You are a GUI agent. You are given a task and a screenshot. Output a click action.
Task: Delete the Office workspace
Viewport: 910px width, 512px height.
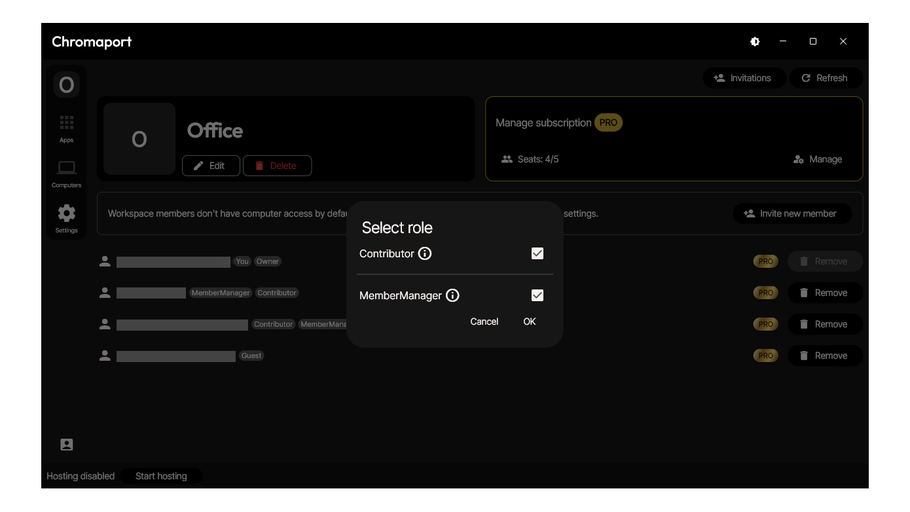pyautogui.click(x=276, y=166)
